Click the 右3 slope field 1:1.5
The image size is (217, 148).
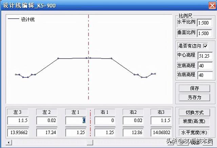pos(161,121)
